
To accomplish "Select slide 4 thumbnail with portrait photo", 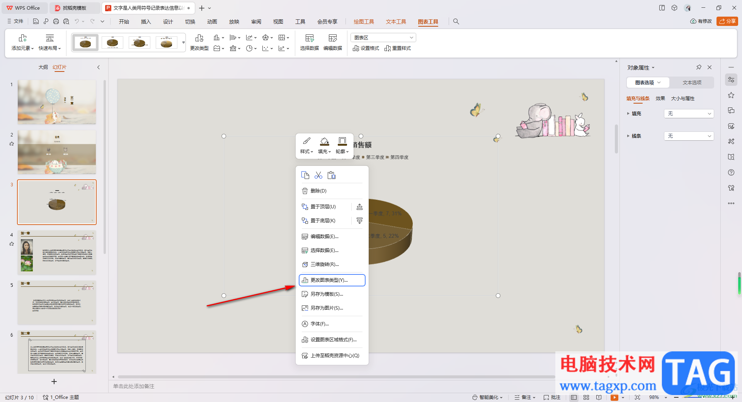I will click(x=57, y=252).
